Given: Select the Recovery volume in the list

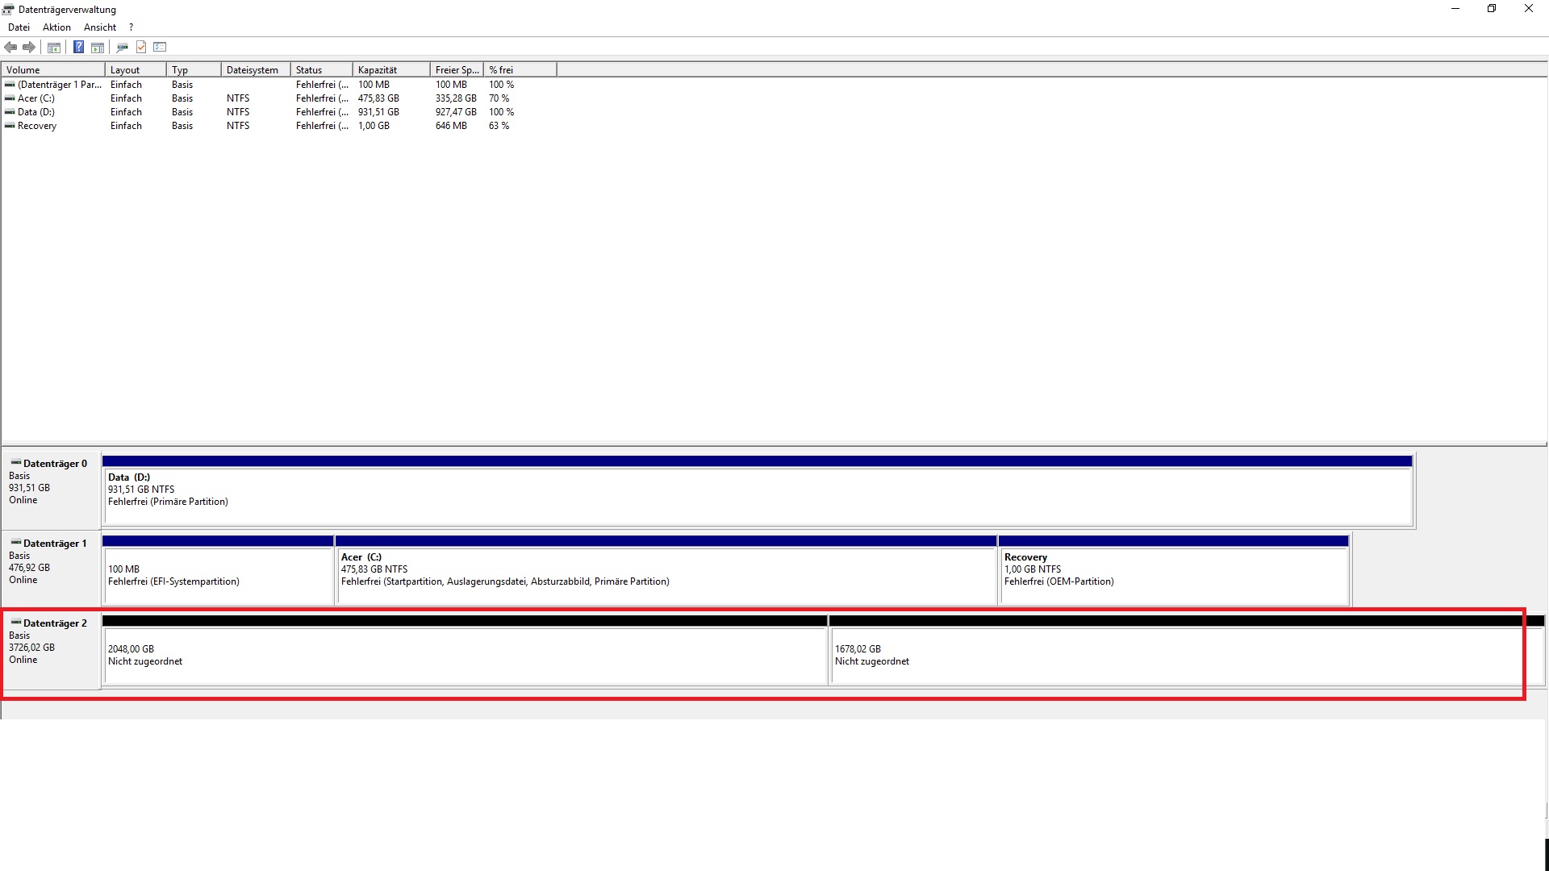Looking at the screenshot, I should pos(37,126).
